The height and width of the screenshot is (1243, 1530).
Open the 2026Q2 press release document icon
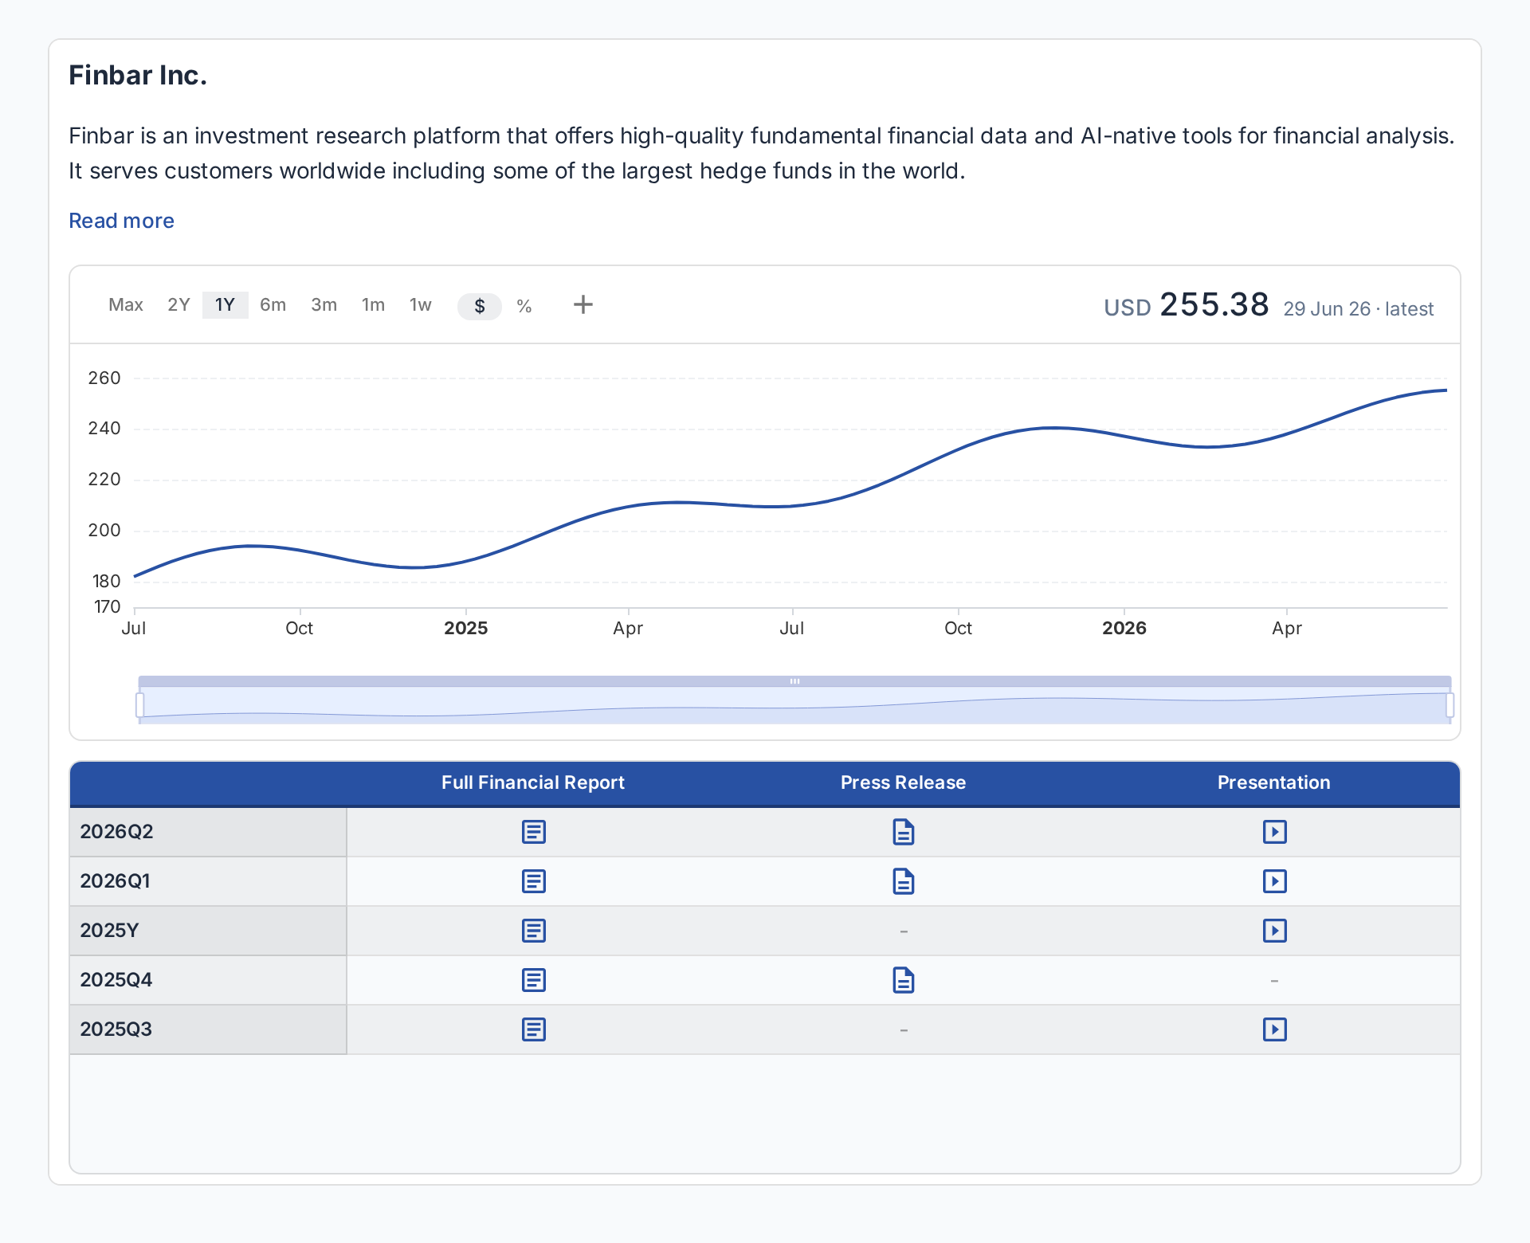tap(903, 832)
